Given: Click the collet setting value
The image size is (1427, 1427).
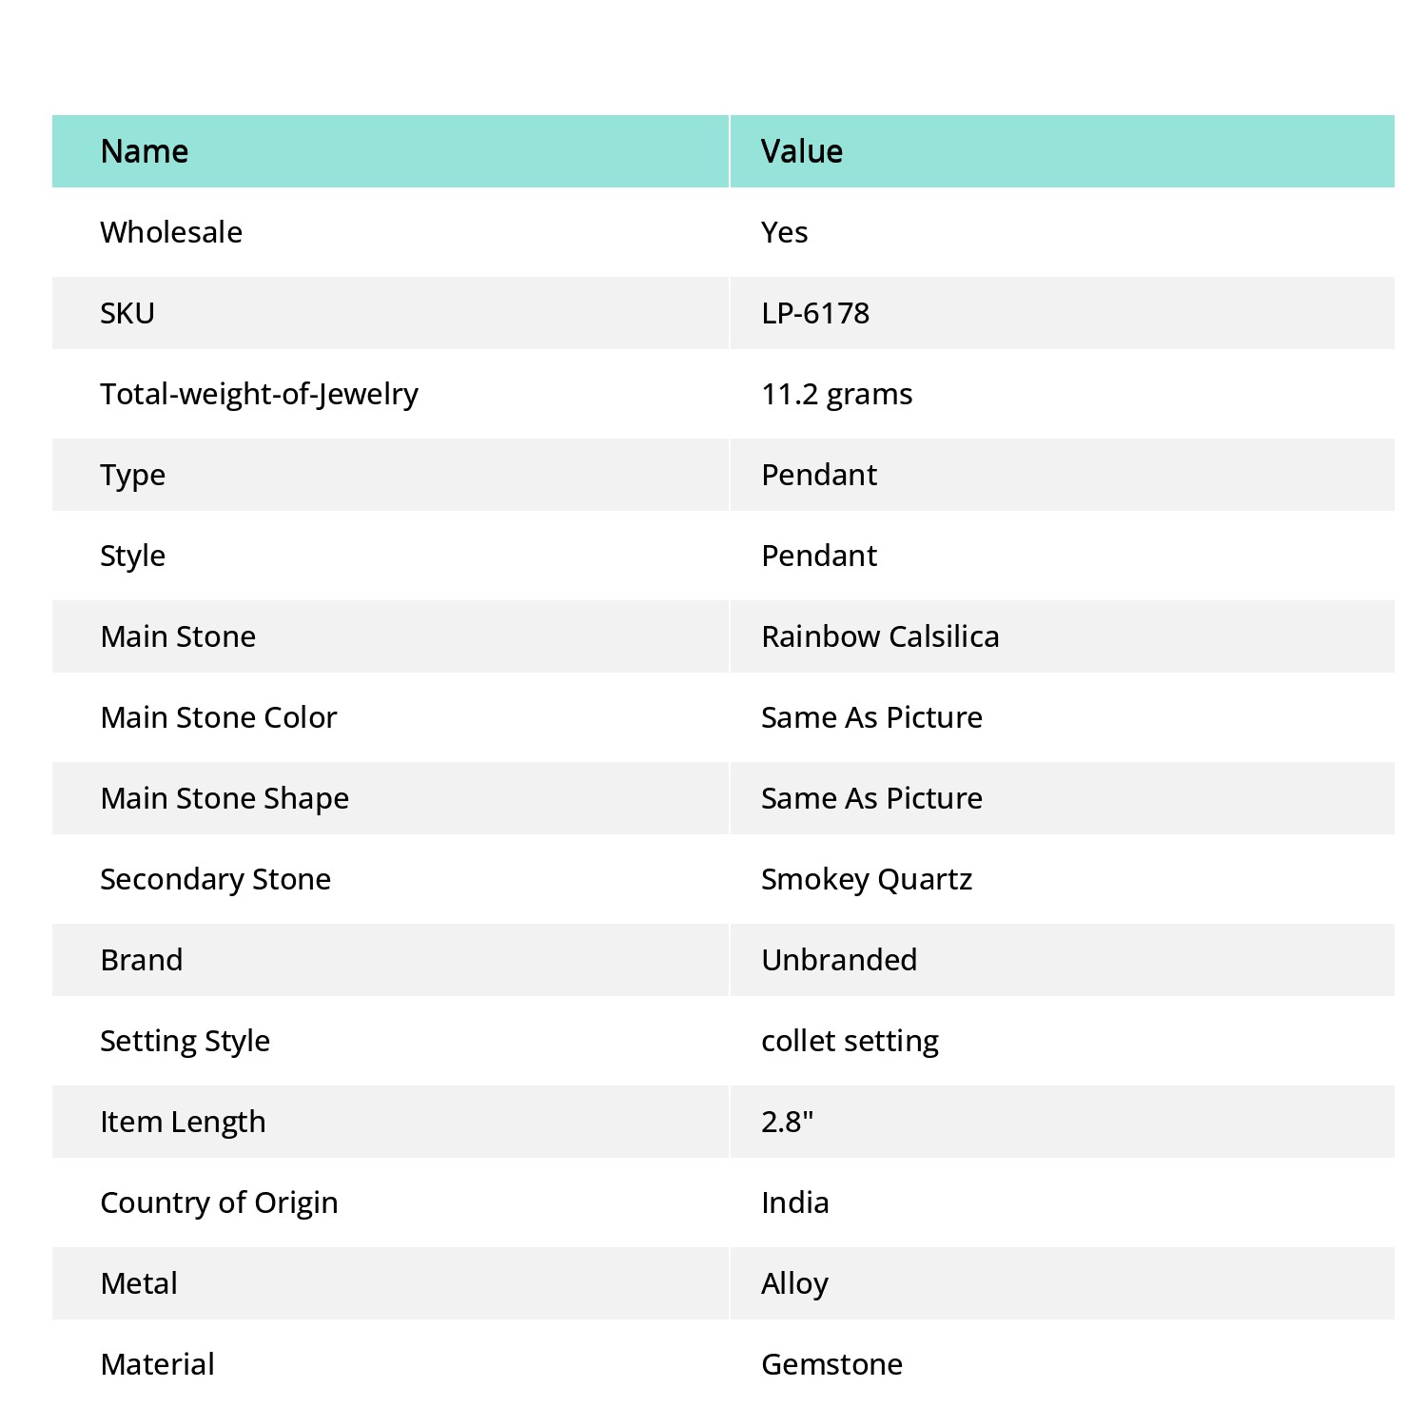Looking at the screenshot, I should [x=850, y=1041].
